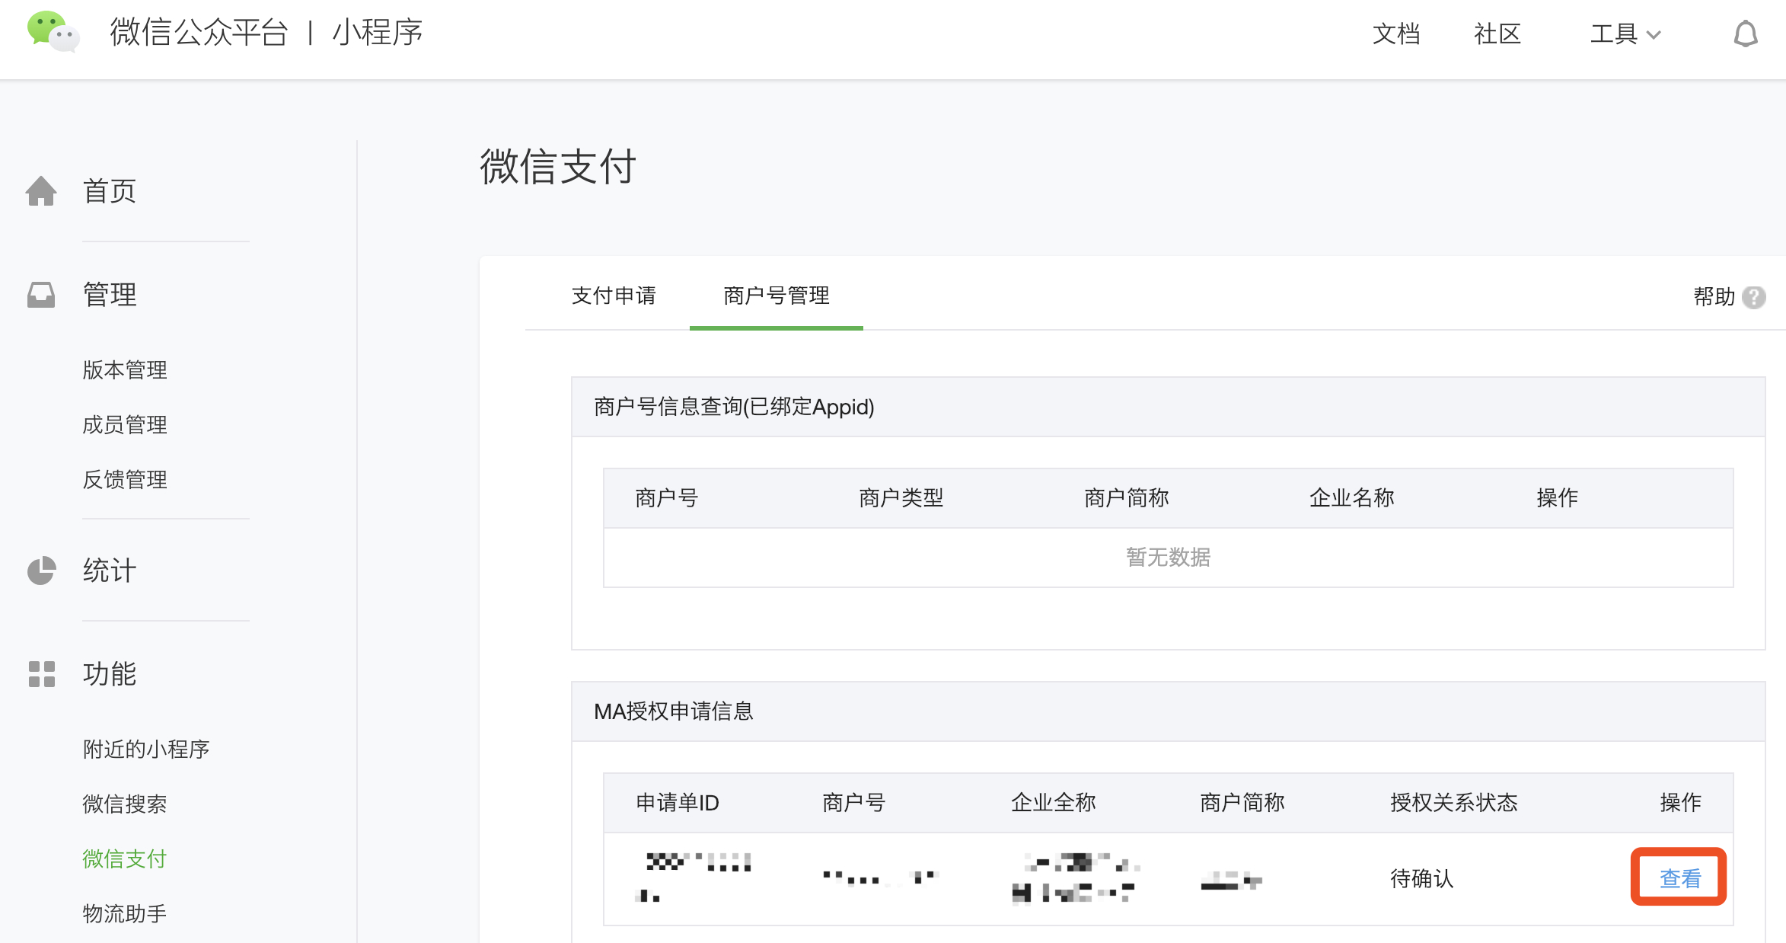Navigate to 成员管理
Image resolution: width=1786 pixels, height=943 pixels.
[x=125, y=425]
